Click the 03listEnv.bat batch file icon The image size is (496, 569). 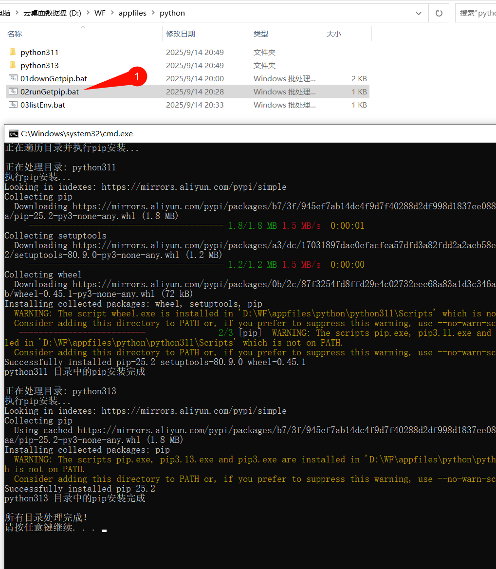12,104
